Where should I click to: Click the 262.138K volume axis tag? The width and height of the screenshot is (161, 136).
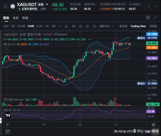[x=153, y=104]
